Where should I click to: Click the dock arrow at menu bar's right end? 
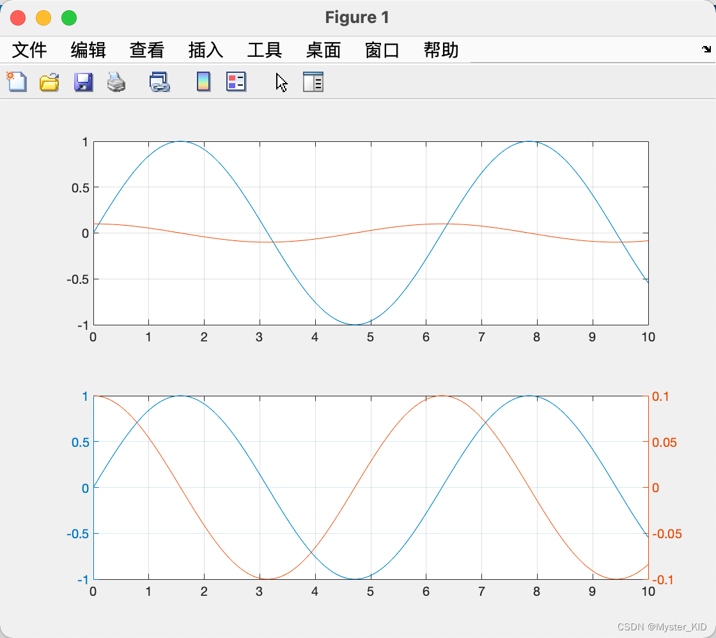[706, 49]
